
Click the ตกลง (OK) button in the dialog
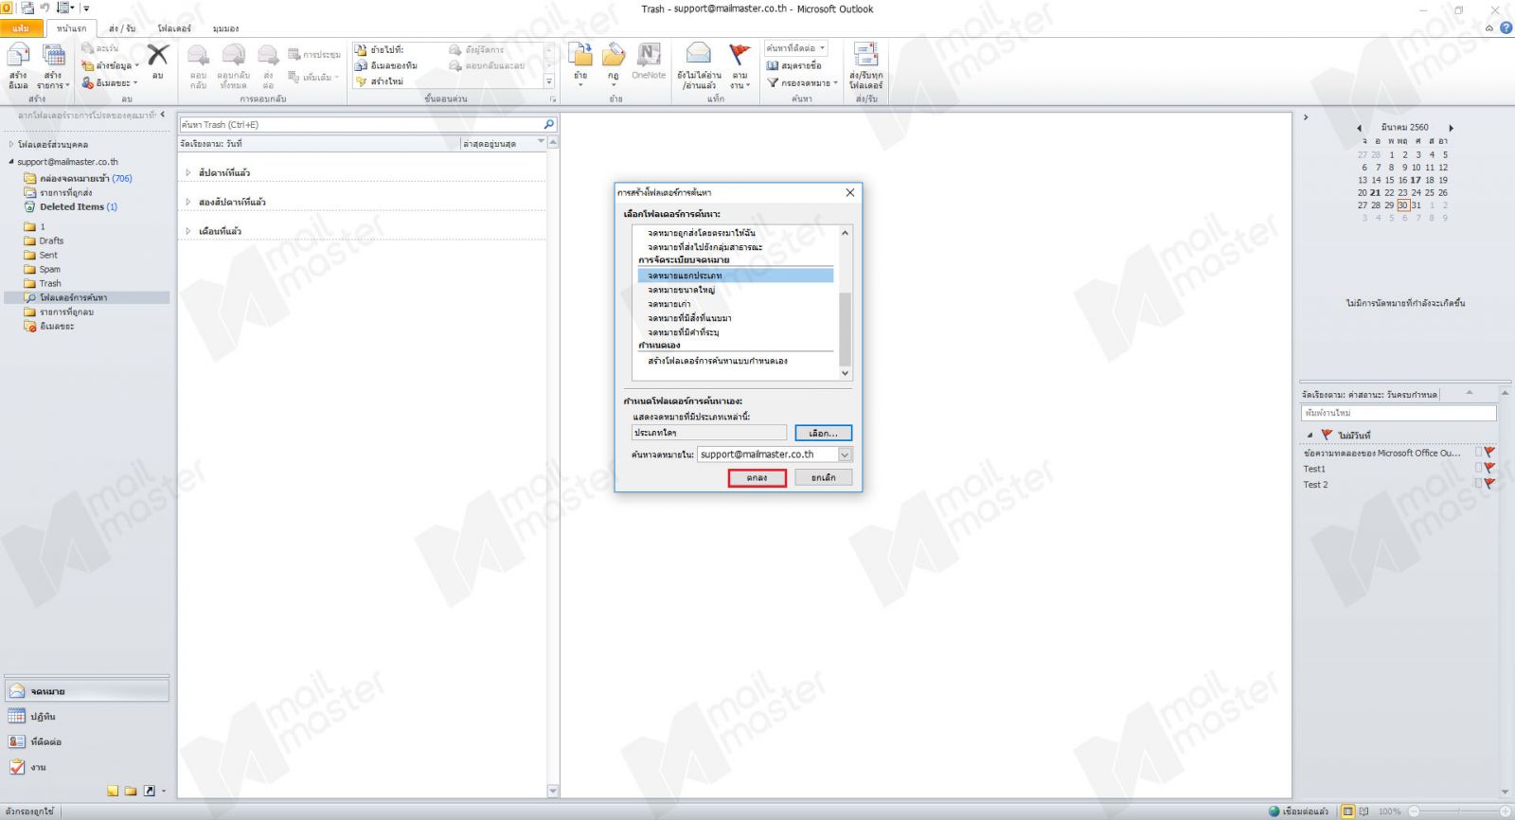[x=757, y=478]
